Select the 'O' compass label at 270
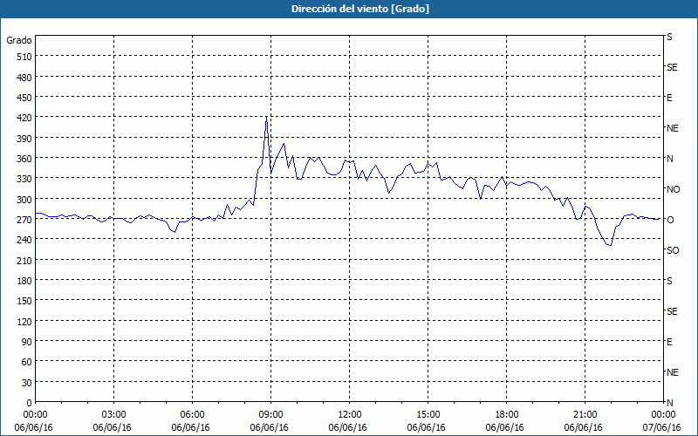Viewport: 698px width, 436px height. (670, 220)
